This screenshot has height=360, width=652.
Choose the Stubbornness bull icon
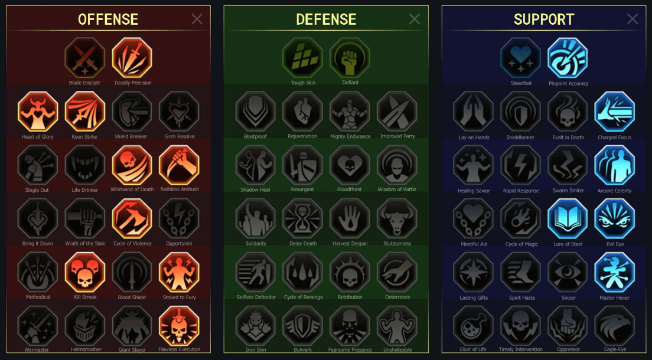[397, 219]
